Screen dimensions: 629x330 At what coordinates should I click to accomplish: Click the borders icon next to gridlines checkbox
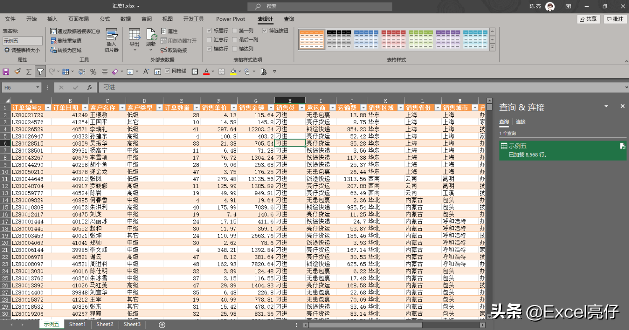(x=195, y=72)
